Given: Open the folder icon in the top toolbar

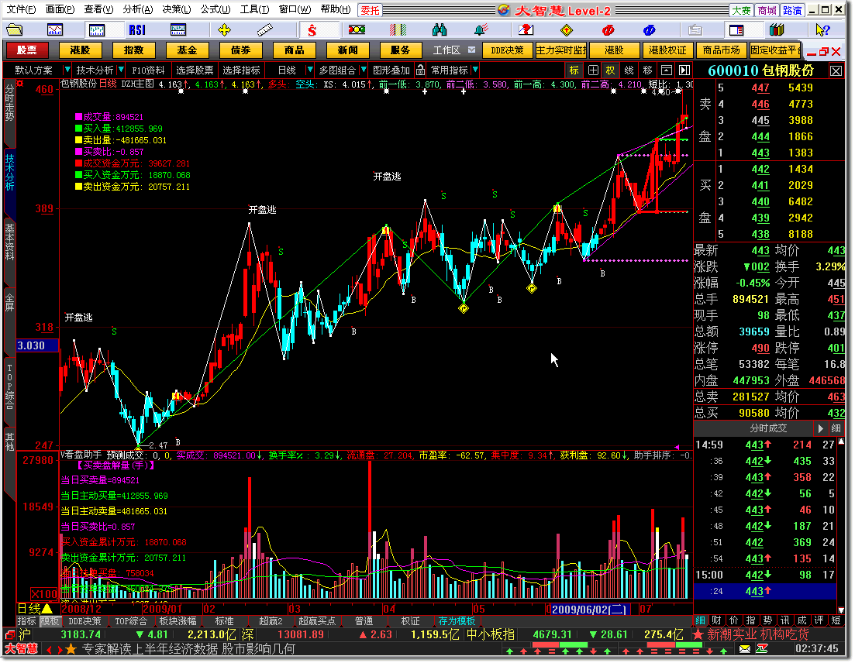Looking at the screenshot, I should (15, 30).
